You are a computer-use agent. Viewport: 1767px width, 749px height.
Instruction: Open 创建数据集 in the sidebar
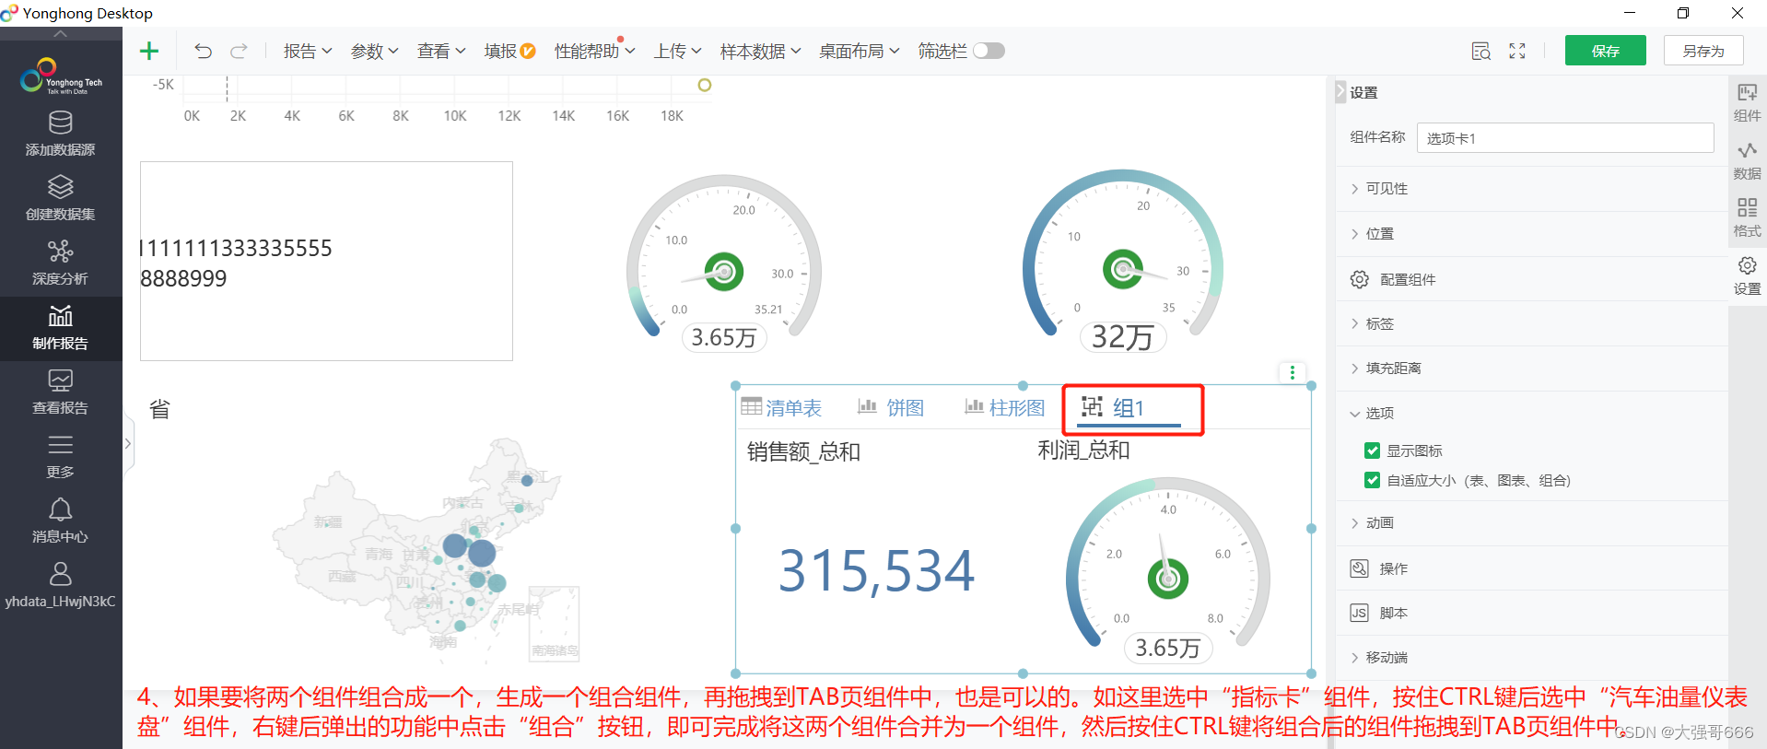61,199
